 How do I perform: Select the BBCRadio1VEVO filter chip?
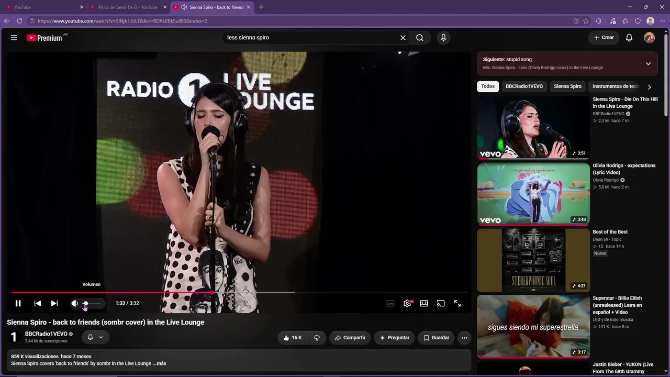point(524,86)
